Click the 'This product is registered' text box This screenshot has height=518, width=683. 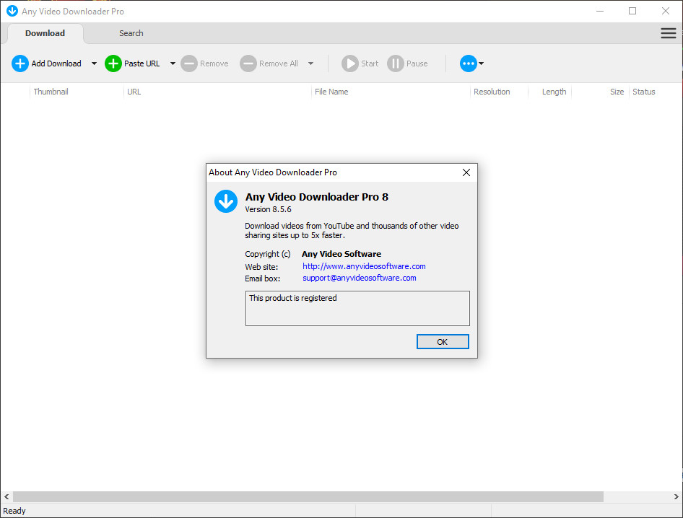[357, 308]
